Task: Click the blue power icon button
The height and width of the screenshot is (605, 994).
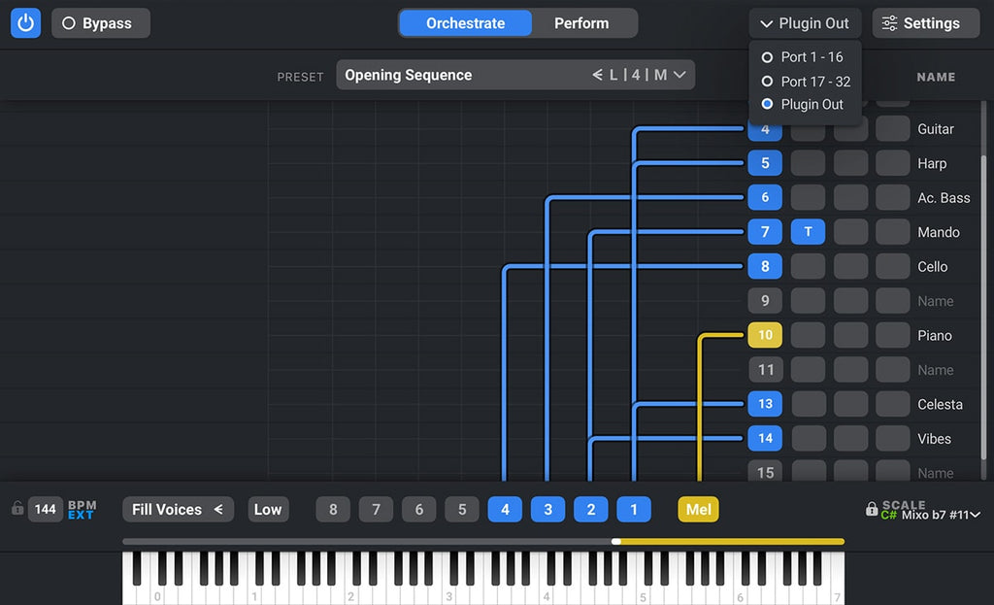Action: pos(26,23)
